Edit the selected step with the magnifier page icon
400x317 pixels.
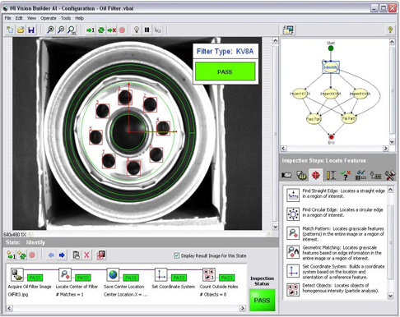[76, 255]
